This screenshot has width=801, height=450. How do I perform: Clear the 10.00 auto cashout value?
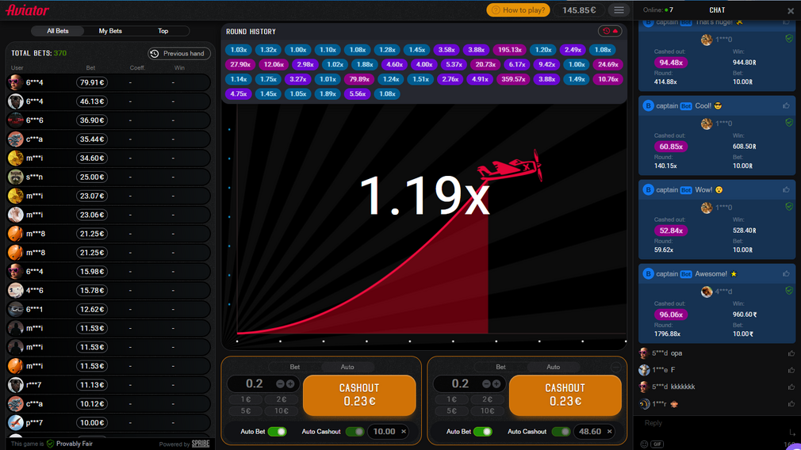tap(404, 432)
